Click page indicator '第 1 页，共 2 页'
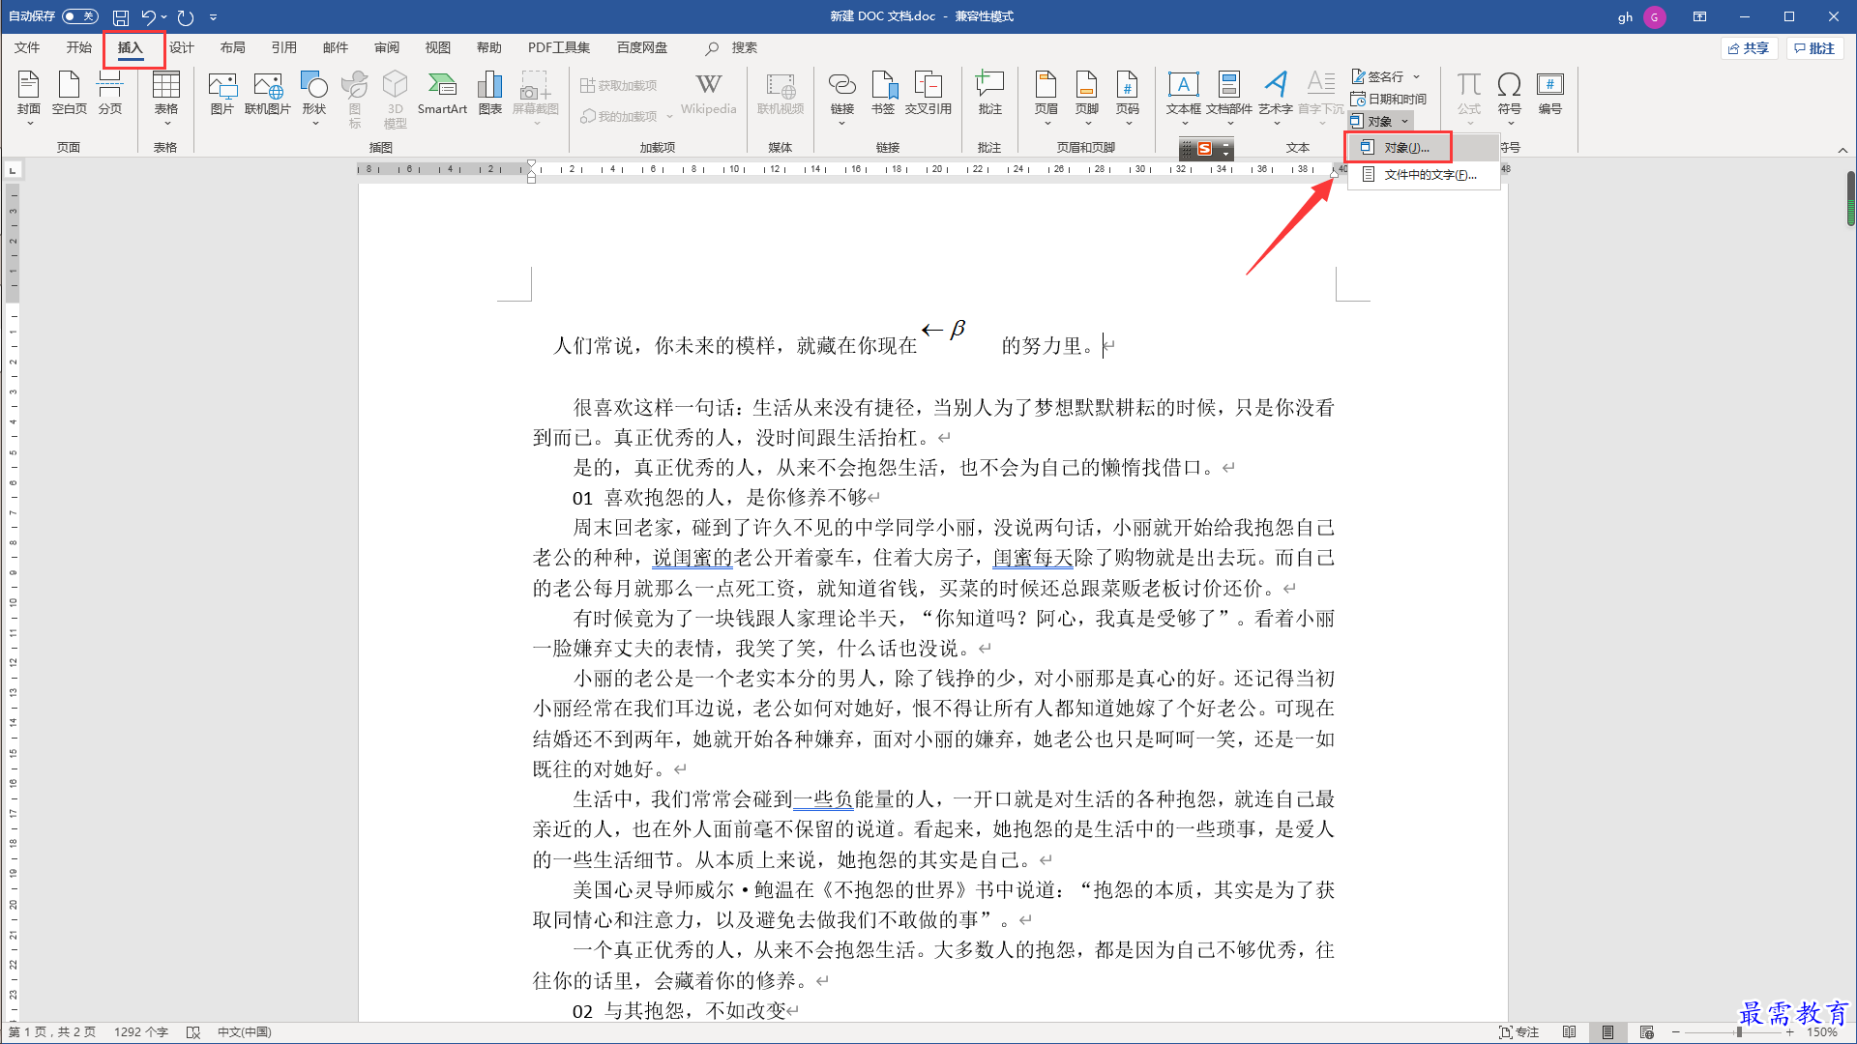Viewport: 1857px width, 1044px height. 52,1032
